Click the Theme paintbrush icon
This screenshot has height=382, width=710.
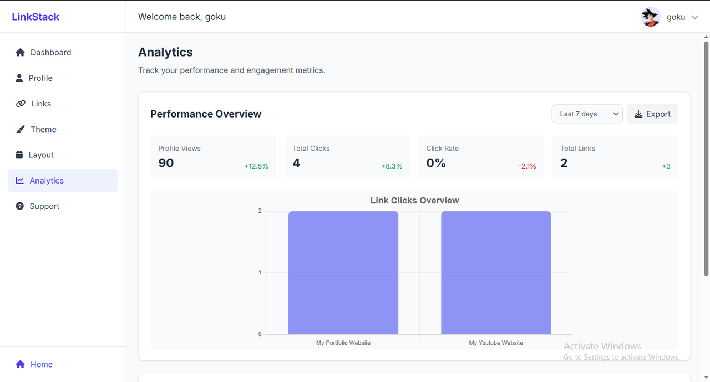pos(21,129)
